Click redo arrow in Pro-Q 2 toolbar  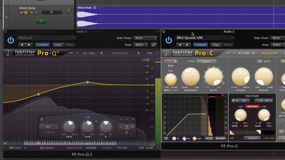pyautogui.click(x=77, y=53)
